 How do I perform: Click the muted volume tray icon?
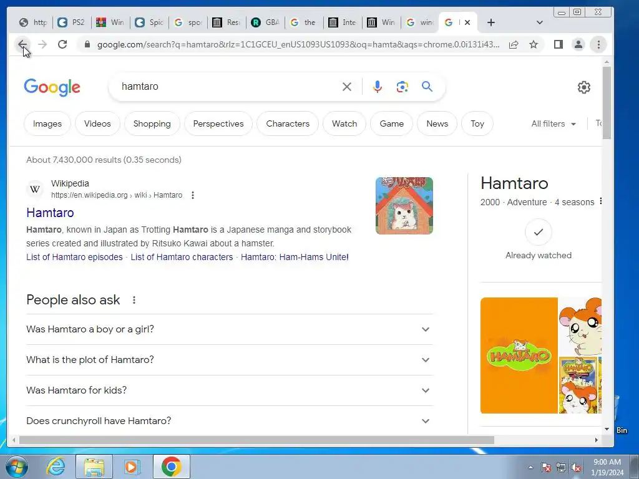tap(576, 467)
